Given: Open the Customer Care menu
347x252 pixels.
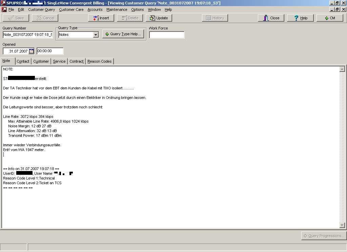Looking at the screenshot, I should click(71, 9).
